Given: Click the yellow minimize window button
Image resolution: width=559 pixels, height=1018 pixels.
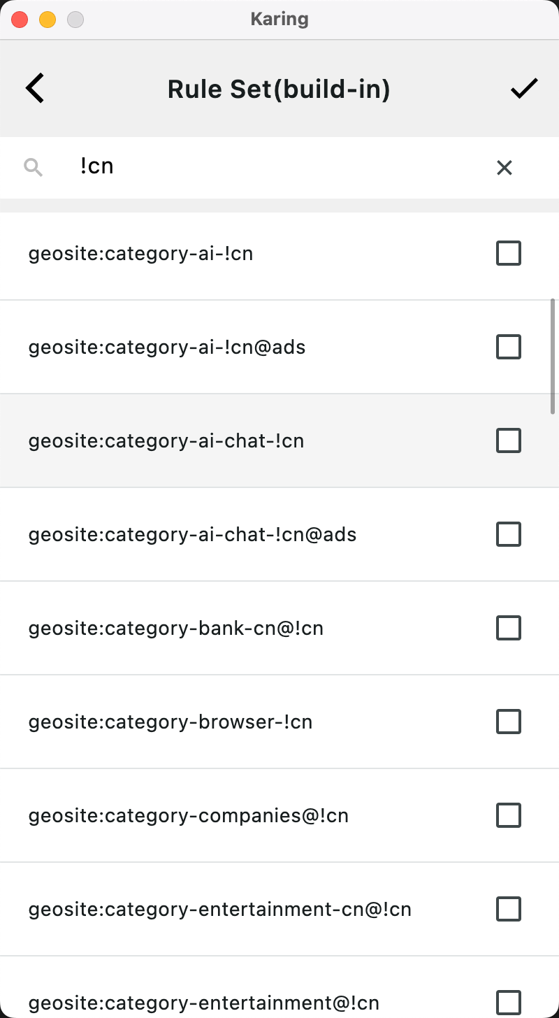Looking at the screenshot, I should tap(48, 20).
